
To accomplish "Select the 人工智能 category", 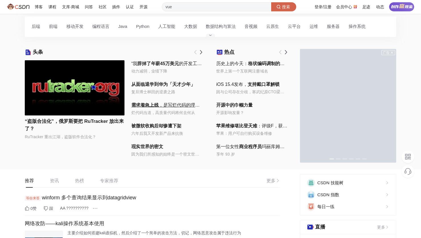I will (167, 26).
